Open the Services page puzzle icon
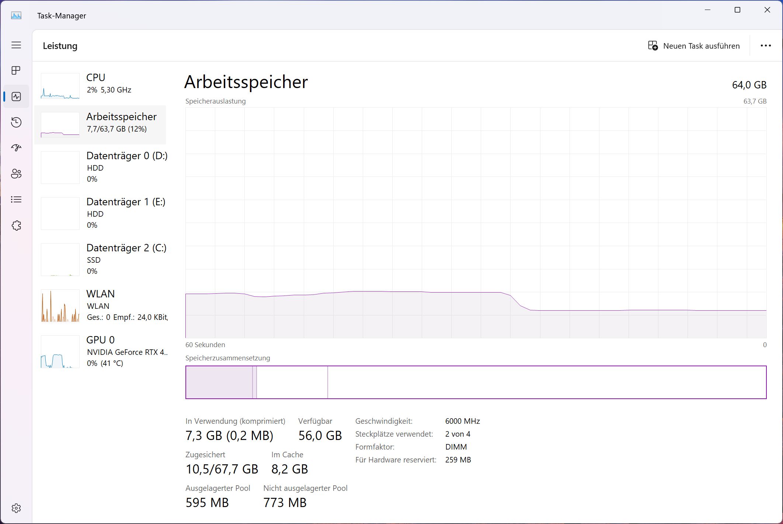783x524 pixels. tap(16, 226)
